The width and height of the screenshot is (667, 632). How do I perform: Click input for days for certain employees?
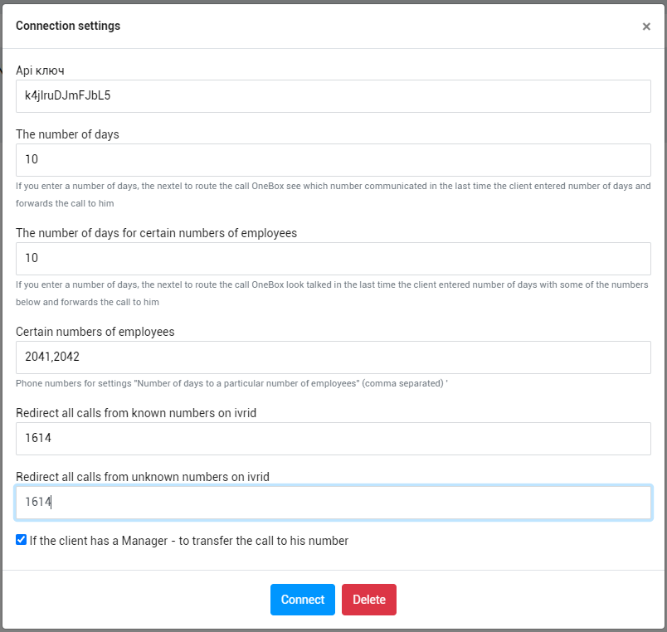[x=333, y=259]
